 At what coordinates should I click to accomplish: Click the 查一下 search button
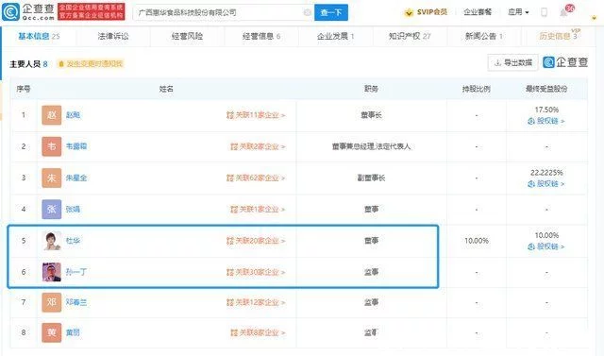pos(331,12)
